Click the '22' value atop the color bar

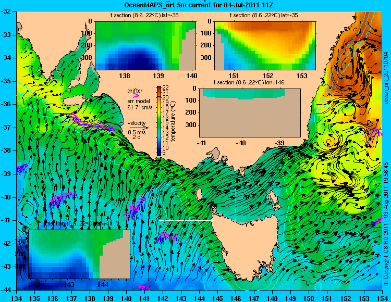pyautogui.click(x=166, y=87)
